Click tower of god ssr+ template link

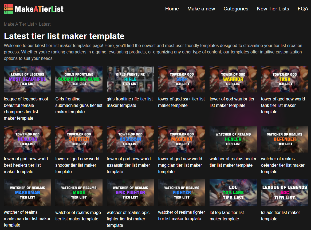(x=181, y=102)
